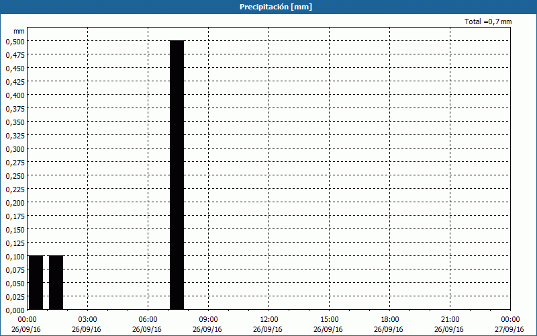Screen dimensions: 537x336
Task: Click the 0,300 y-axis label
Action: click(15, 149)
